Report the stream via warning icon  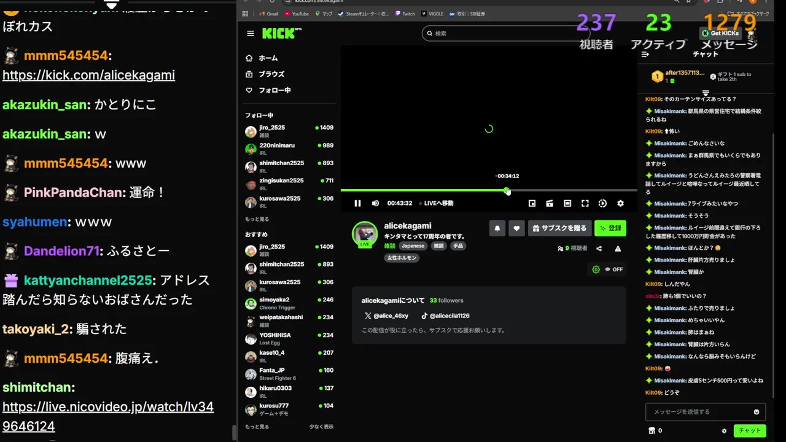click(x=618, y=249)
